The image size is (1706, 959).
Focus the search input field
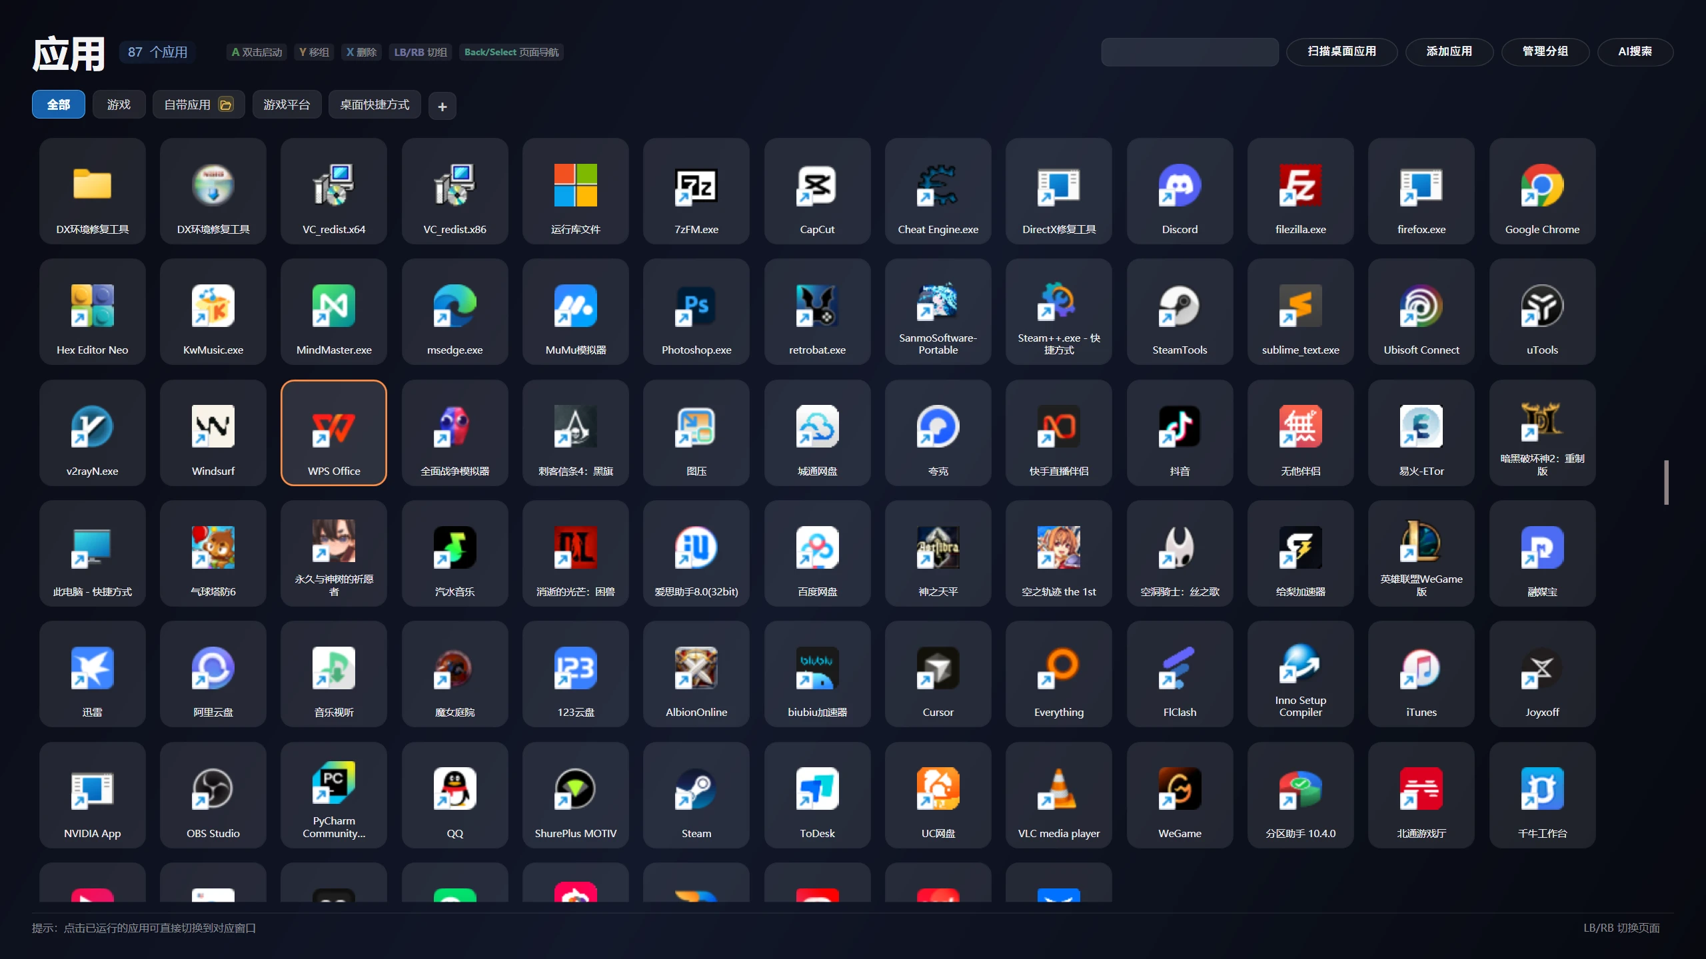point(1189,52)
